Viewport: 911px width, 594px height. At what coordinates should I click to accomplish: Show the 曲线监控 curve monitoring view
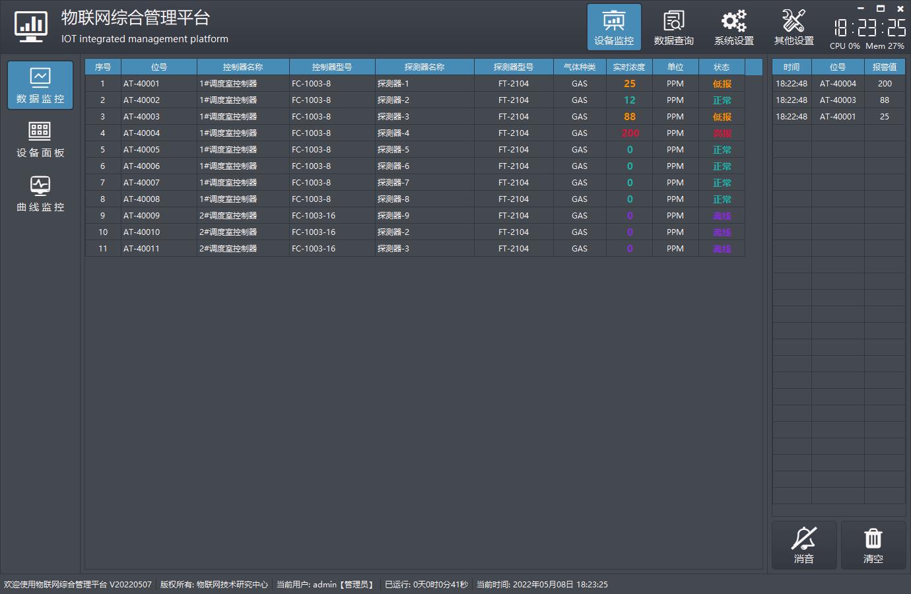(40, 193)
